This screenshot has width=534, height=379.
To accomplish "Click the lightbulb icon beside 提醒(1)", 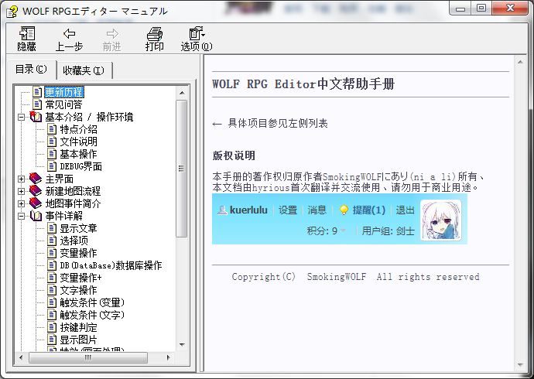I will pos(344,210).
